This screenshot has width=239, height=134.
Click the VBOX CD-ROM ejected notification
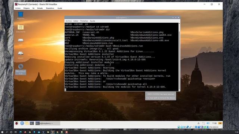(x=161, y=96)
